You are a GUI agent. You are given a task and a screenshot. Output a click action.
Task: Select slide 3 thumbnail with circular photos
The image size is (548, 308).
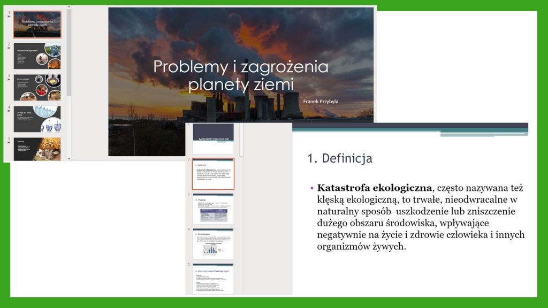[x=37, y=88]
